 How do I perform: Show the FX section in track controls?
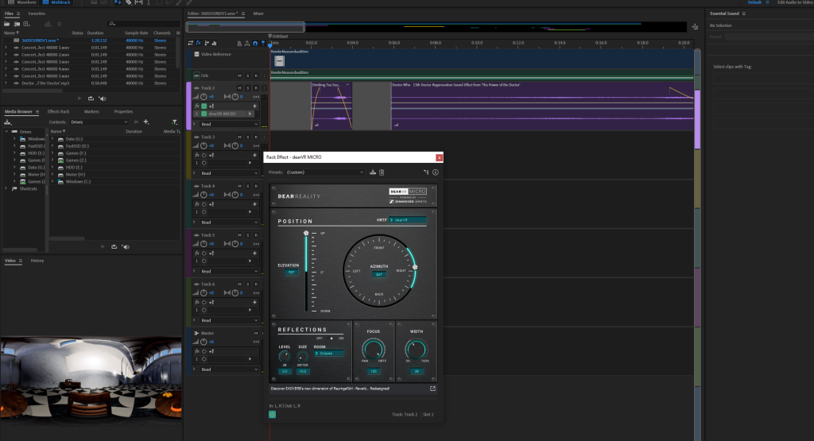point(198,42)
